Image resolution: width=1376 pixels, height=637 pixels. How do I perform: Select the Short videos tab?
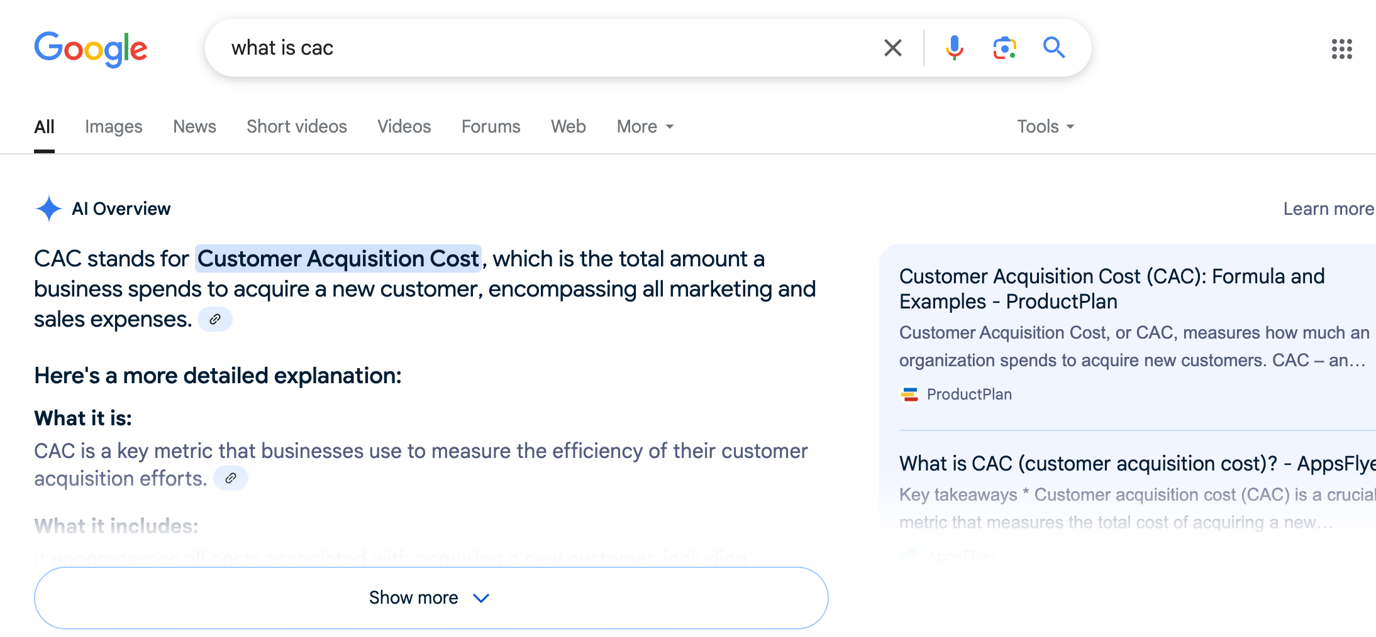[296, 126]
